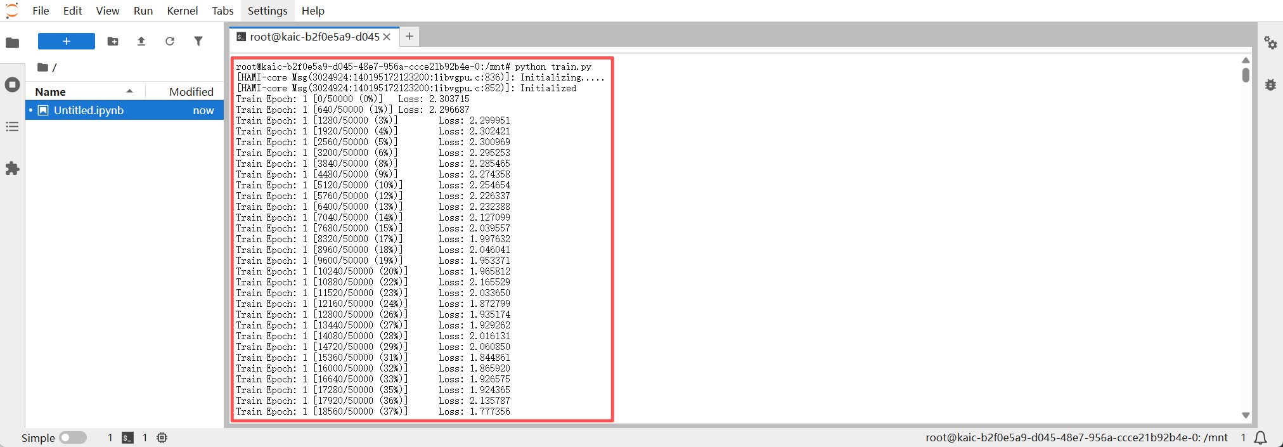Open the Kernel menu

click(x=183, y=11)
